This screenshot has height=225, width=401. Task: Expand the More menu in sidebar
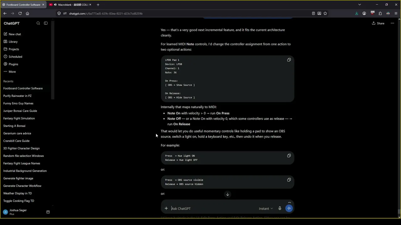(x=12, y=72)
